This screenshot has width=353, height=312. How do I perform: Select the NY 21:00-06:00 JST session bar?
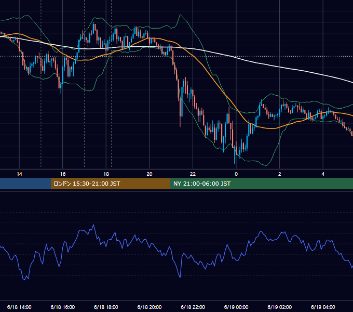(261, 184)
